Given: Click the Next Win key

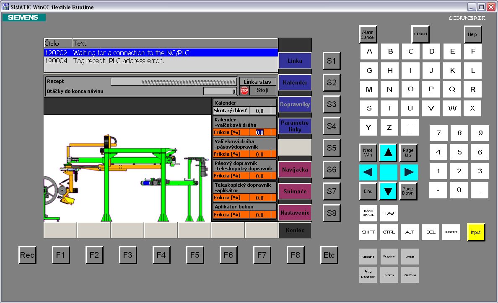Looking at the screenshot, I should 368,153.
